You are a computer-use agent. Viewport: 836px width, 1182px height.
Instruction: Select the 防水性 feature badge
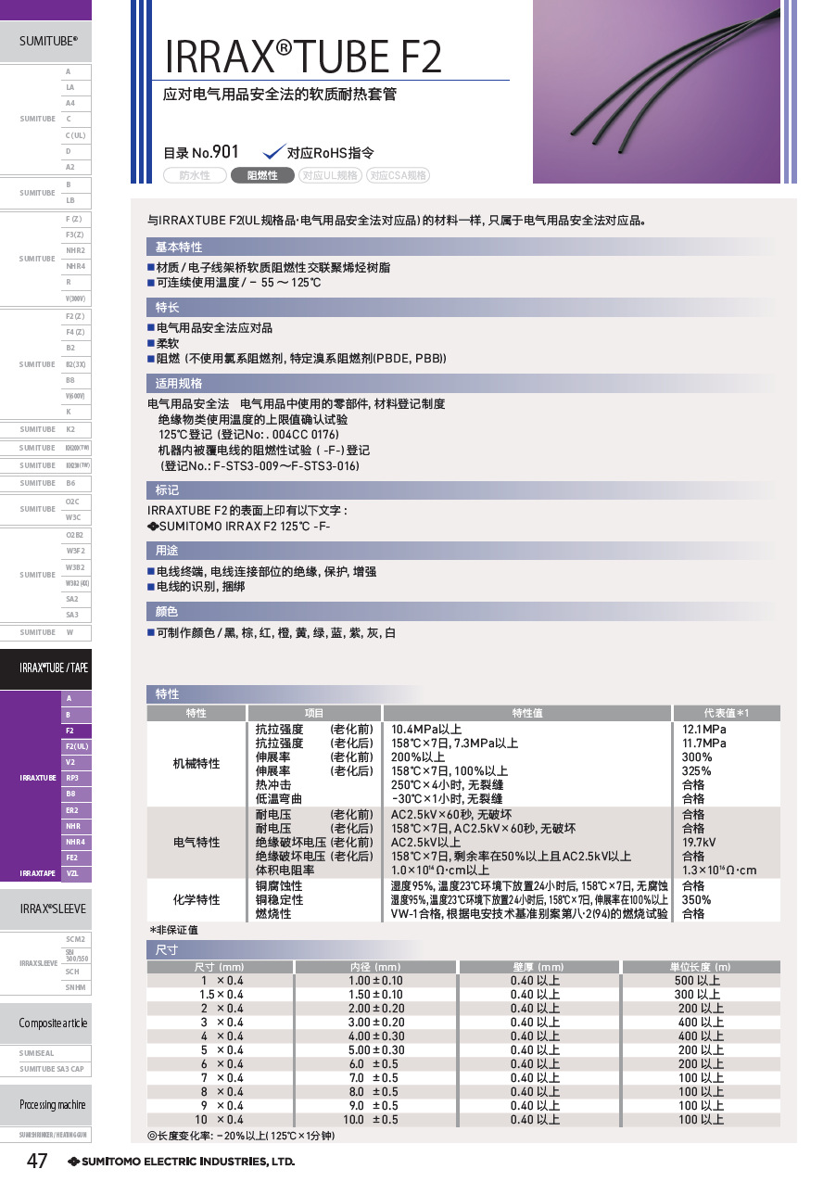pyautogui.click(x=195, y=175)
